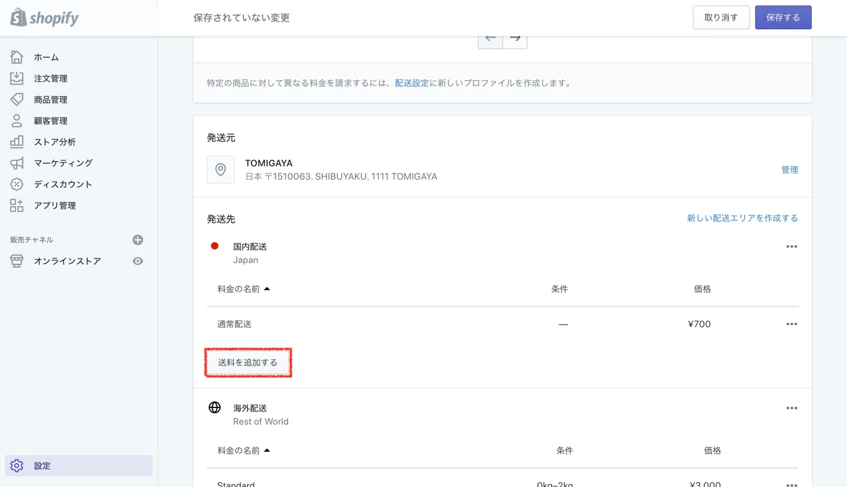Viewport: 847px width, 487px height.
Task: Click 保存する to save changes
Action: (x=783, y=18)
